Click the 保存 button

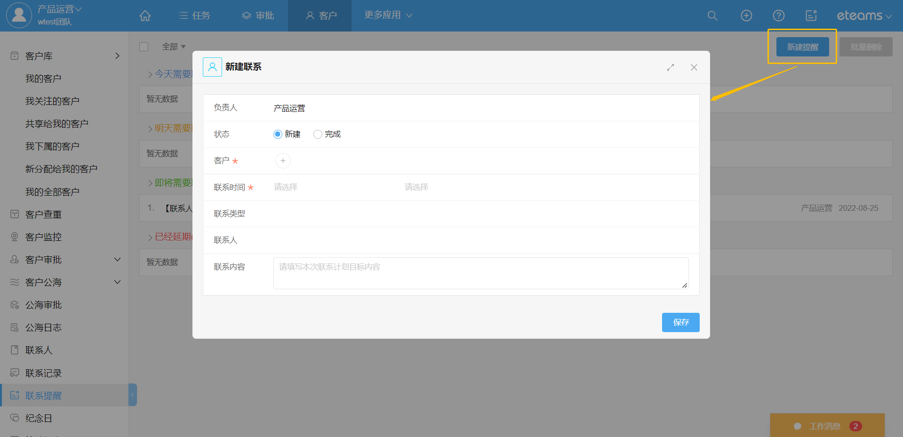coord(680,322)
